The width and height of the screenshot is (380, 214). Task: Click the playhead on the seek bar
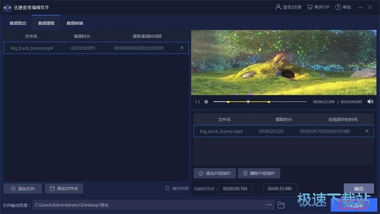pyautogui.click(x=248, y=102)
